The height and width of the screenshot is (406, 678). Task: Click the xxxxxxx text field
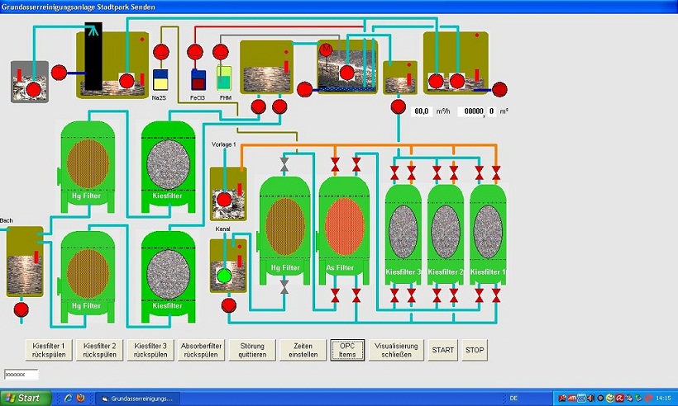[x=21, y=375]
